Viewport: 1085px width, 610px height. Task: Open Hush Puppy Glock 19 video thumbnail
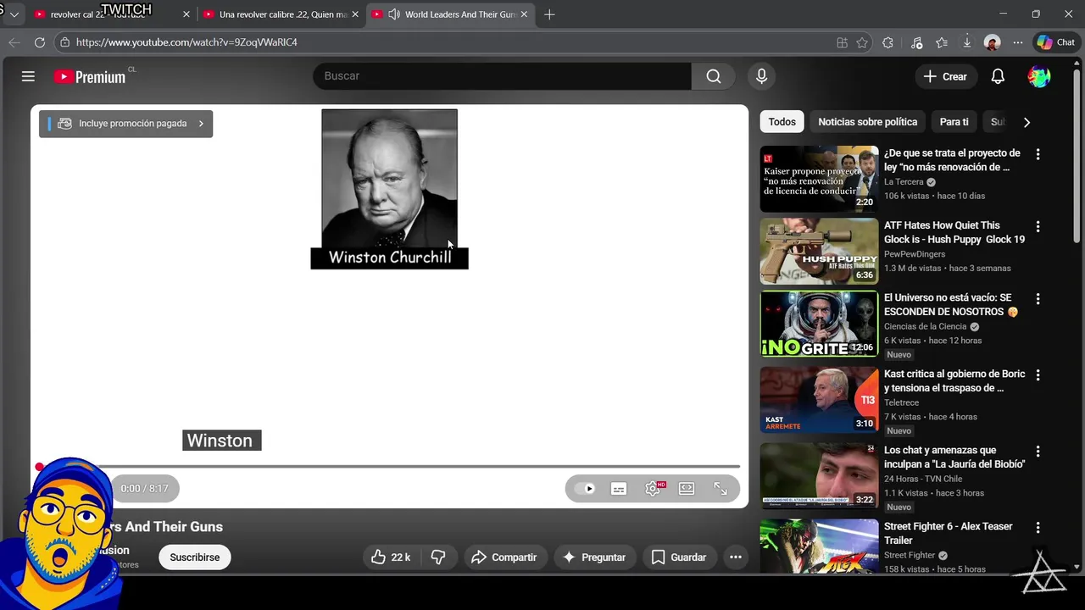pyautogui.click(x=819, y=251)
